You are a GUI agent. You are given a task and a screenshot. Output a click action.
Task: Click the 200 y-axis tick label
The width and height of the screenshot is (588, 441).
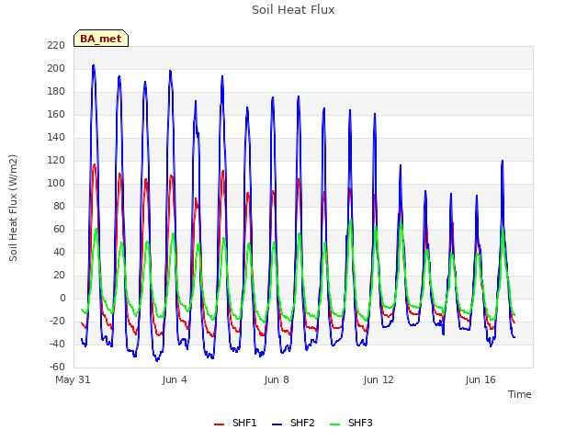click(x=56, y=69)
